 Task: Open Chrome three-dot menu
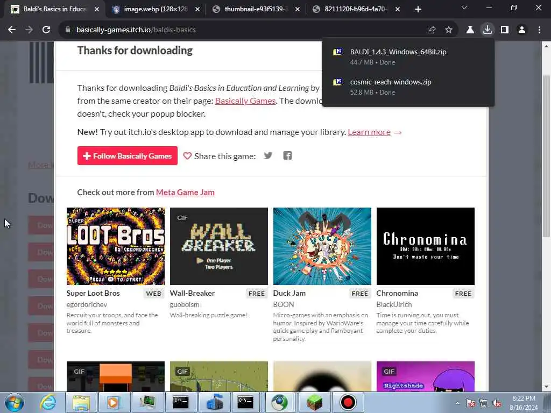(539, 30)
